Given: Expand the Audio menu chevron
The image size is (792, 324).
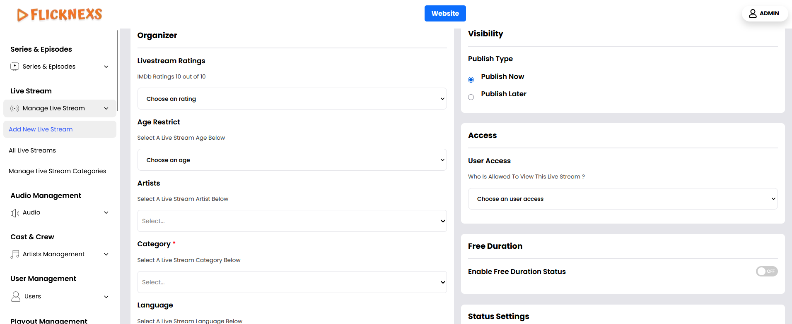Looking at the screenshot, I should pyautogui.click(x=106, y=212).
